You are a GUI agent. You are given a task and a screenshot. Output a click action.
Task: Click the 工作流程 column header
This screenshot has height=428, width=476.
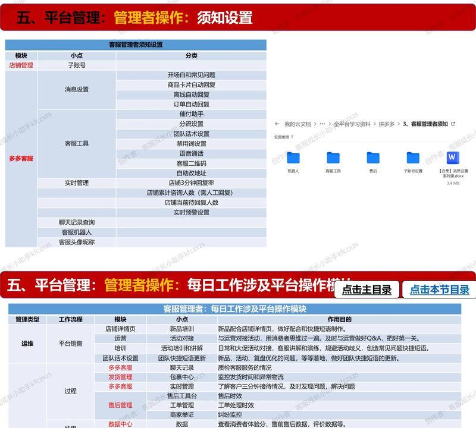coord(70,319)
